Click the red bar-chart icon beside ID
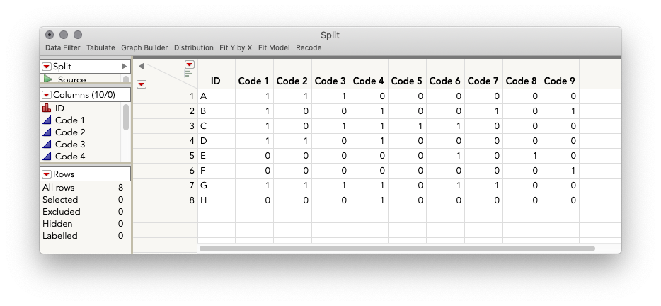This screenshot has height=306, width=661. click(47, 108)
